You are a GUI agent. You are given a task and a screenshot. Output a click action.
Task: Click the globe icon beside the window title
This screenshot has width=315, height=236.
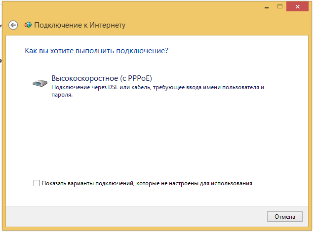28,25
